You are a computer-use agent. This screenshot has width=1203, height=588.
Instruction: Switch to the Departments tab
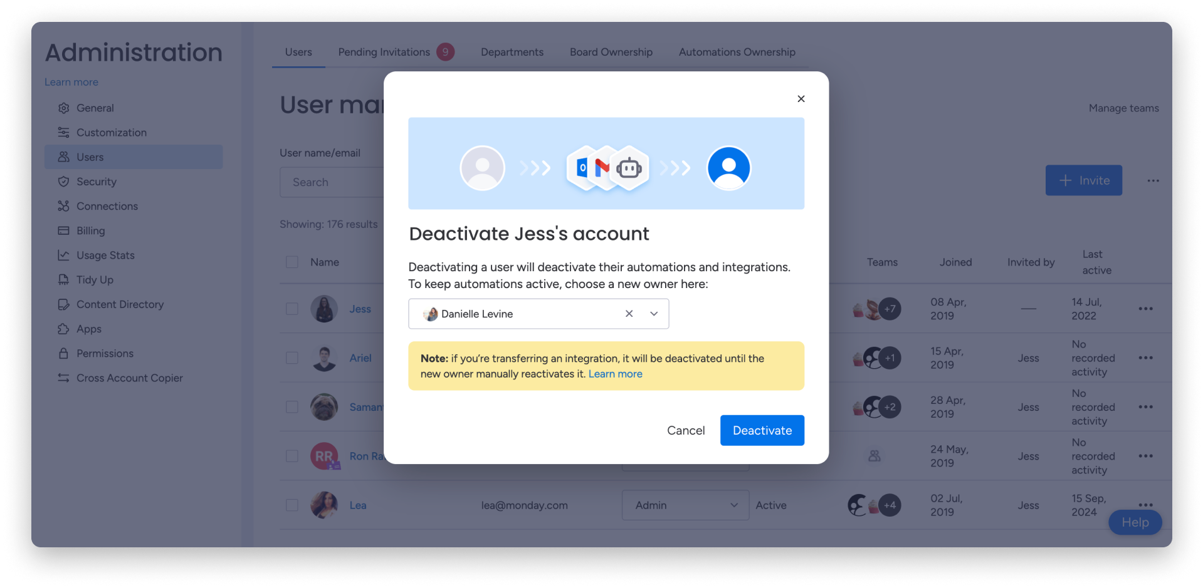coord(512,52)
